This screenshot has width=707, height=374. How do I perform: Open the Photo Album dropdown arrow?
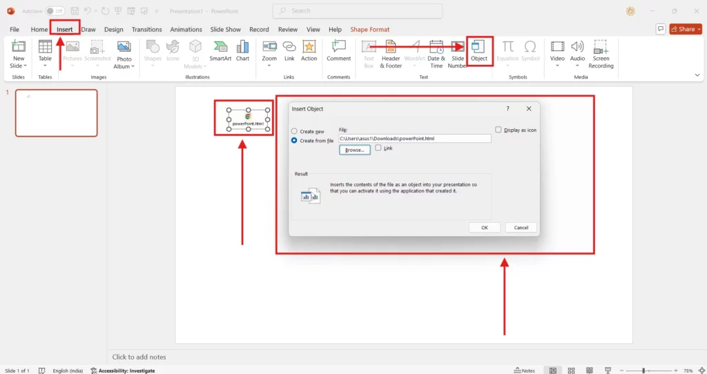click(x=124, y=67)
